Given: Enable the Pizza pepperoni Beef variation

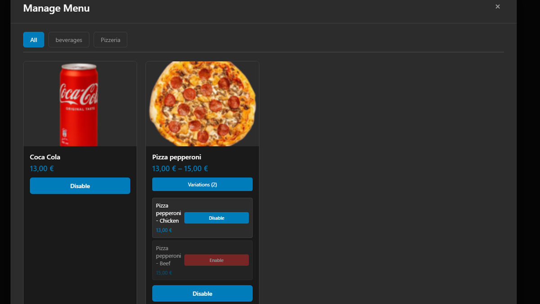Looking at the screenshot, I should pos(216,260).
